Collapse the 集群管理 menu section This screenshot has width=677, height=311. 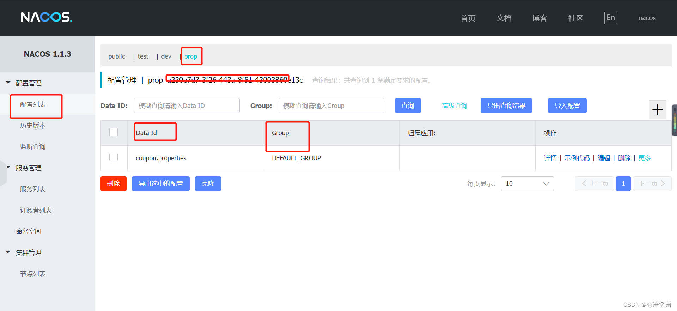coord(8,252)
